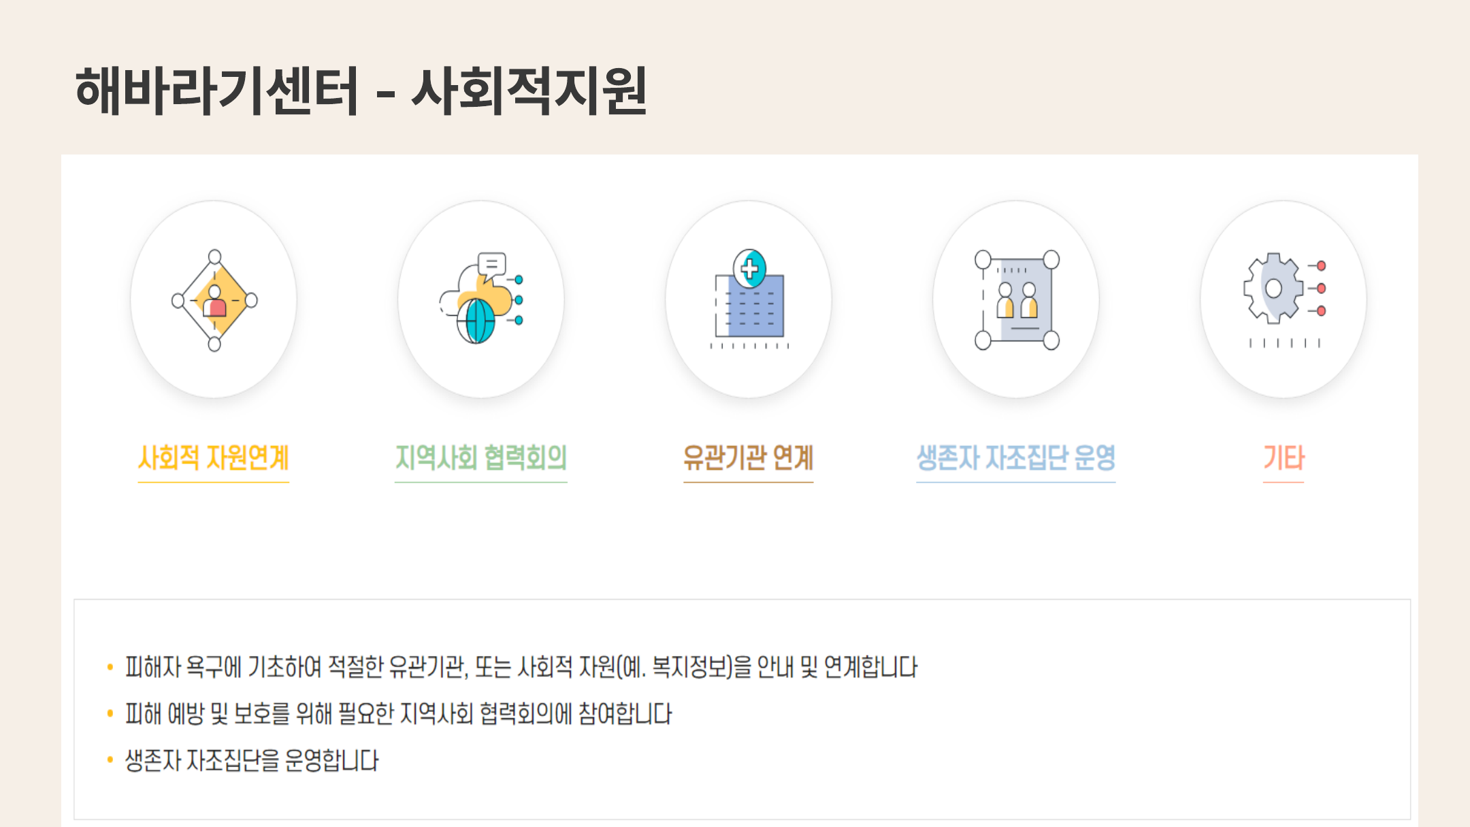Click the pink person figure inside the diamond
1470x827 pixels.
tap(215, 302)
